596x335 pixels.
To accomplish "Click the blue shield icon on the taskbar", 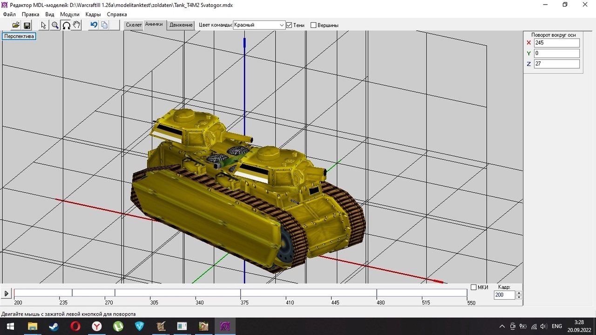I will click(139, 326).
